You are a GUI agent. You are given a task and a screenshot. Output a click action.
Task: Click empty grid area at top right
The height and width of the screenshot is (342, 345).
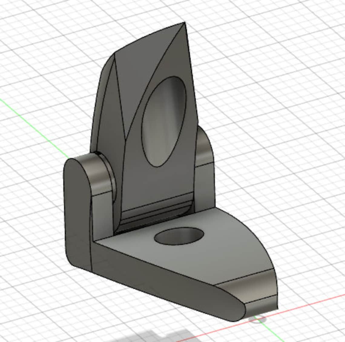pos(286,55)
